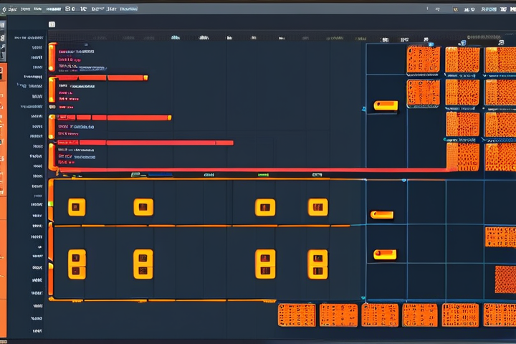Click the small square icon below the menu bar
The width and height of the screenshot is (516, 344).
coord(52,24)
